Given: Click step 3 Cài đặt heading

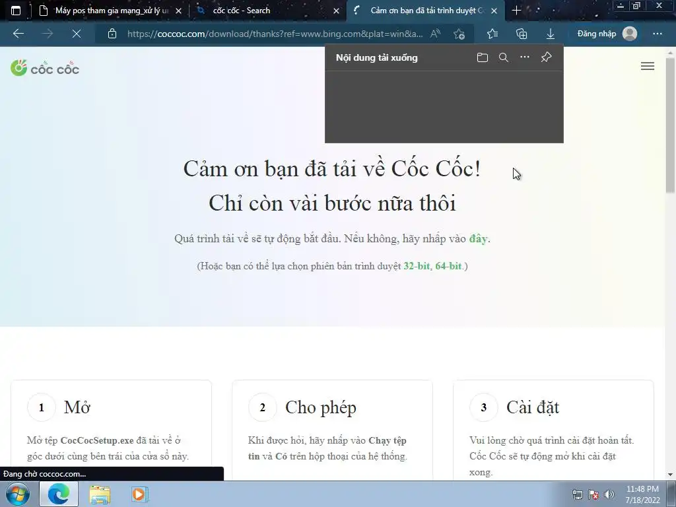Looking at the screenshot, I should click(x=533, y=407).
